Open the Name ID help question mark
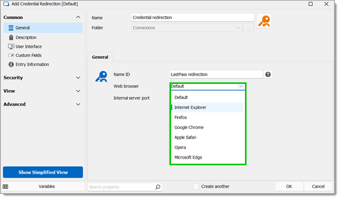 coord(268,75)
